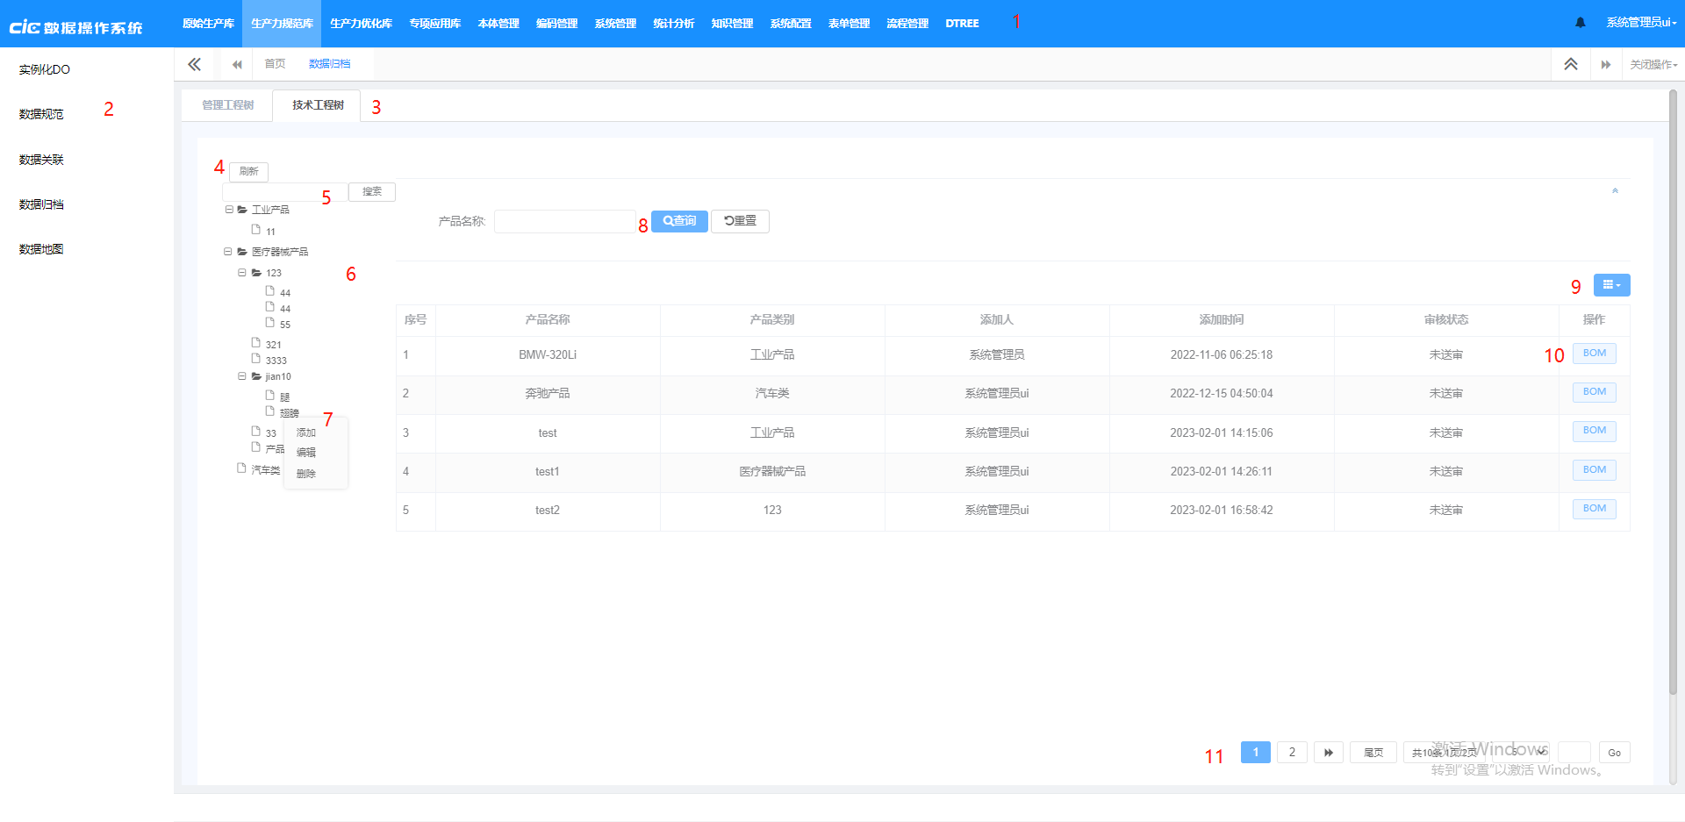Select 统计分析 in the top menu
The image size is (1685, 822).
(673, 24)
